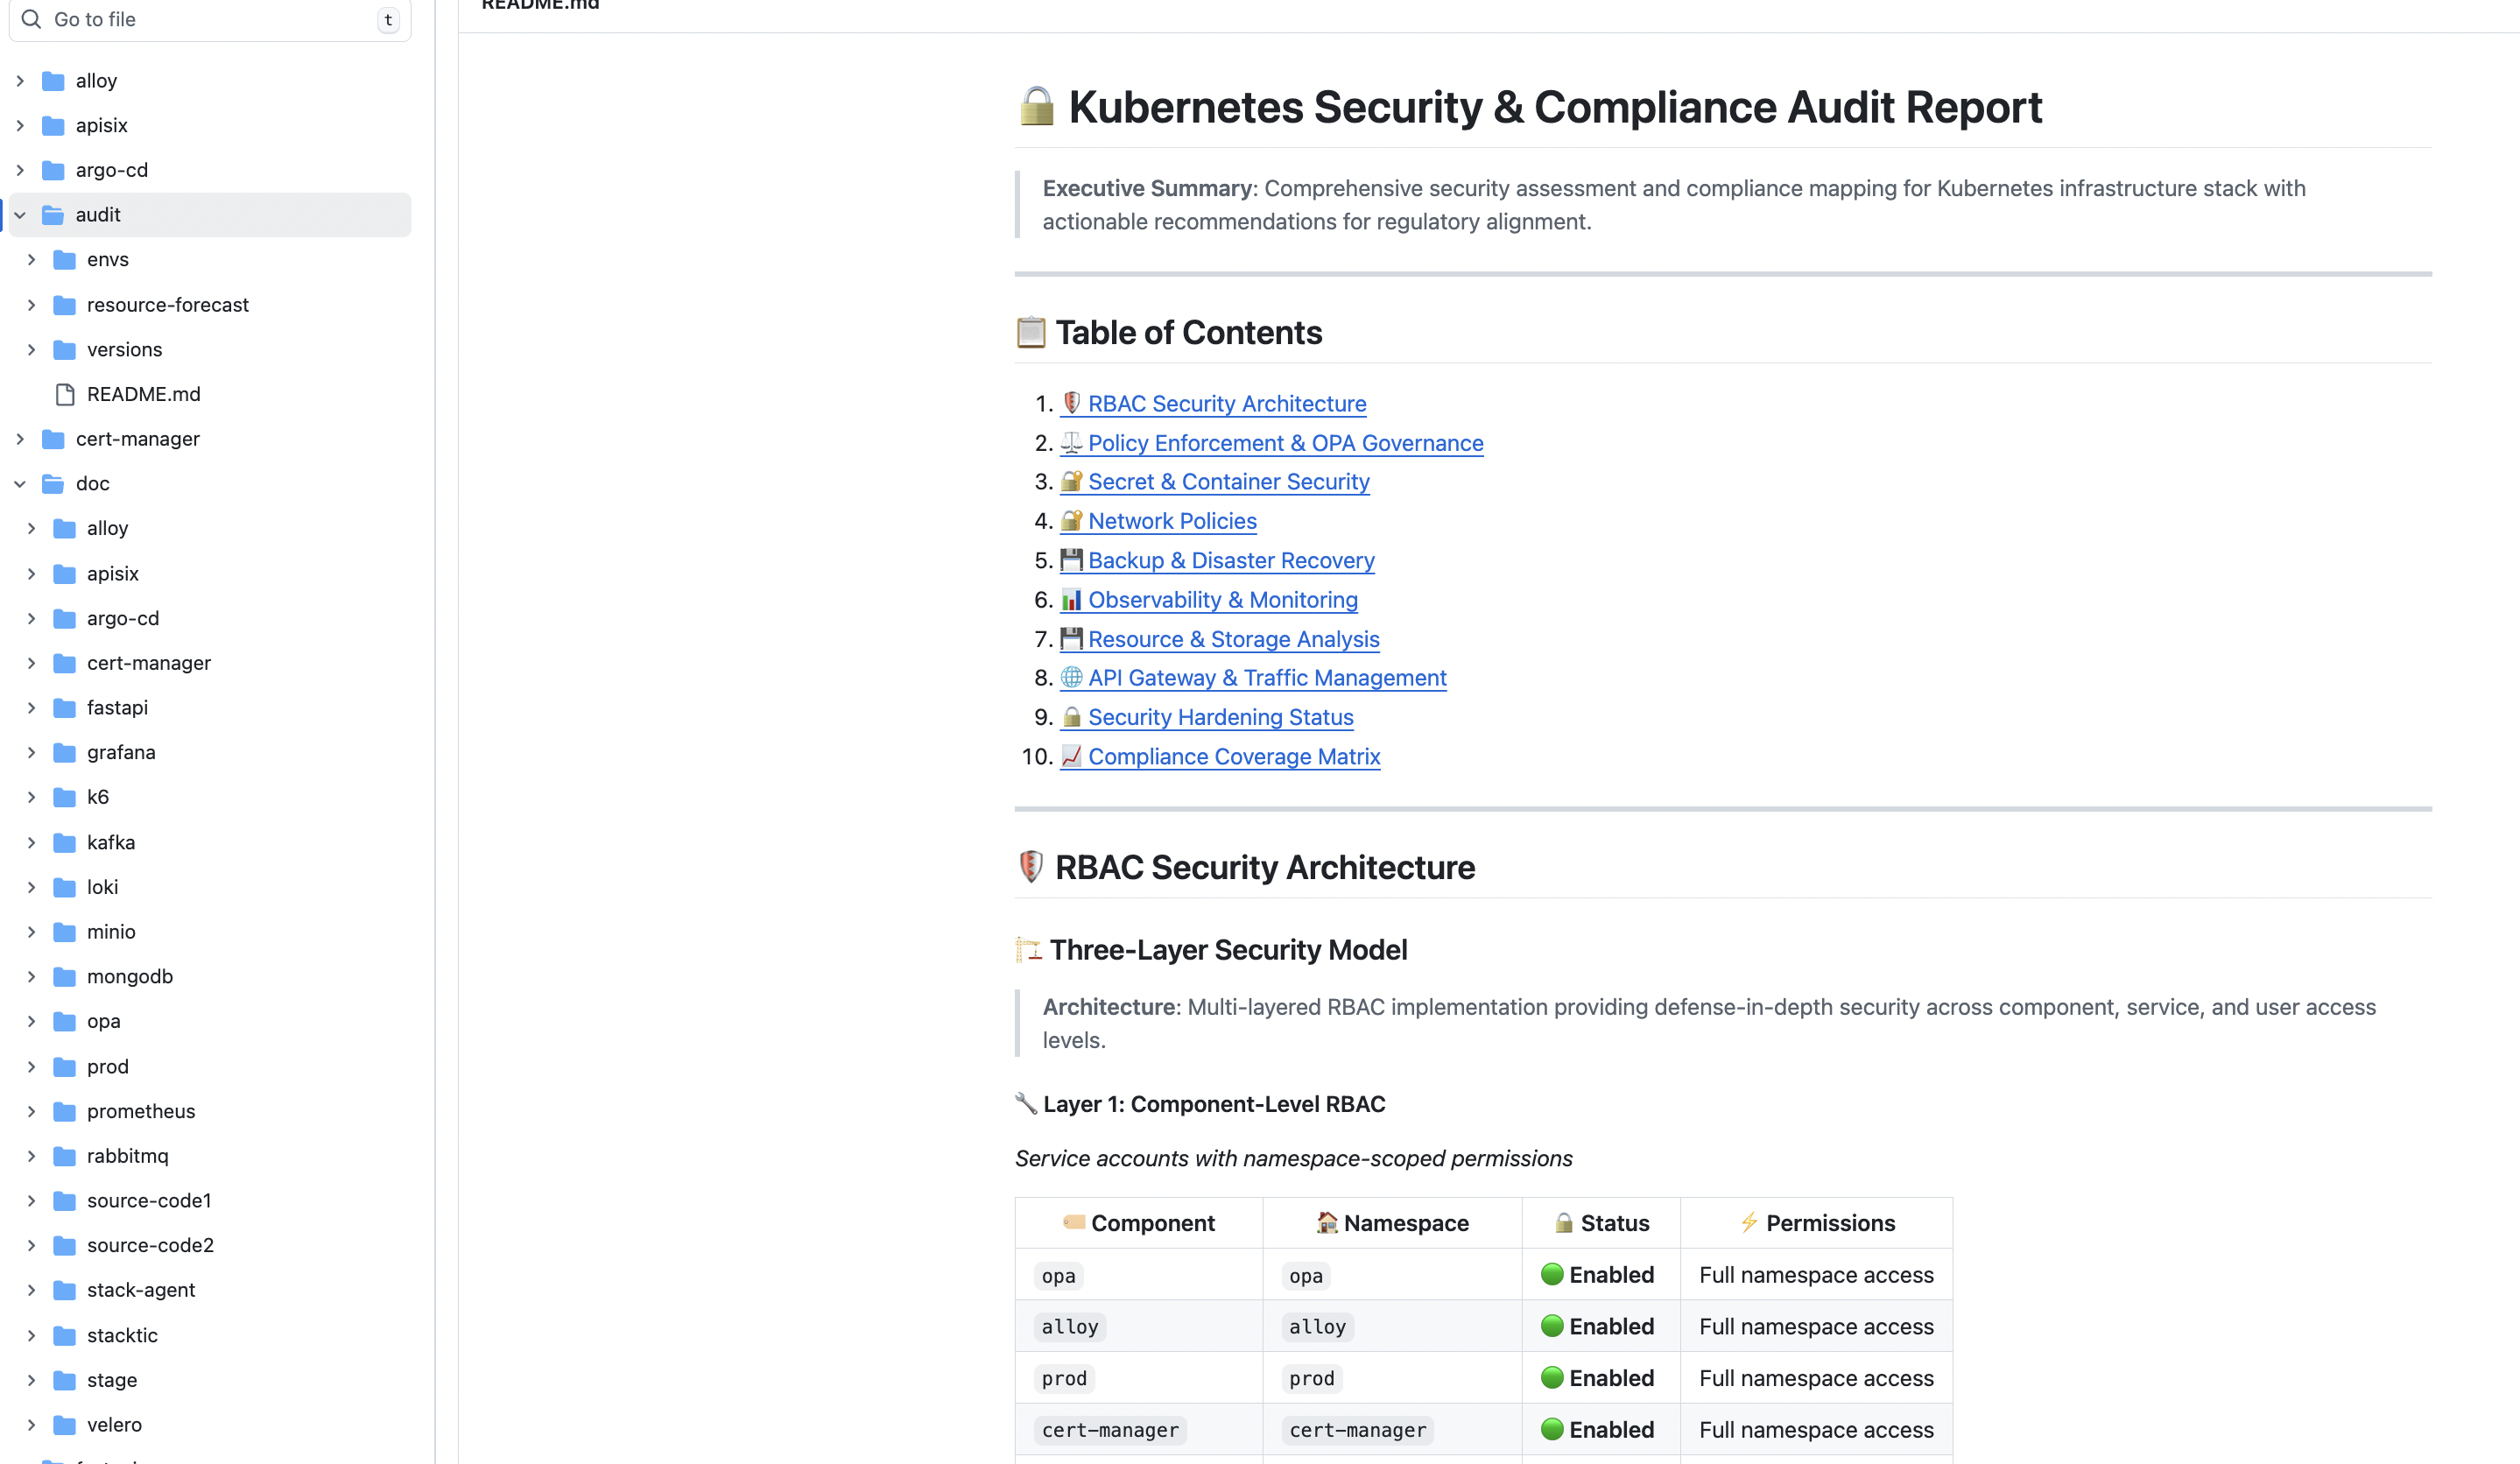Click the search magnifier icon

[x=32, y=19]
